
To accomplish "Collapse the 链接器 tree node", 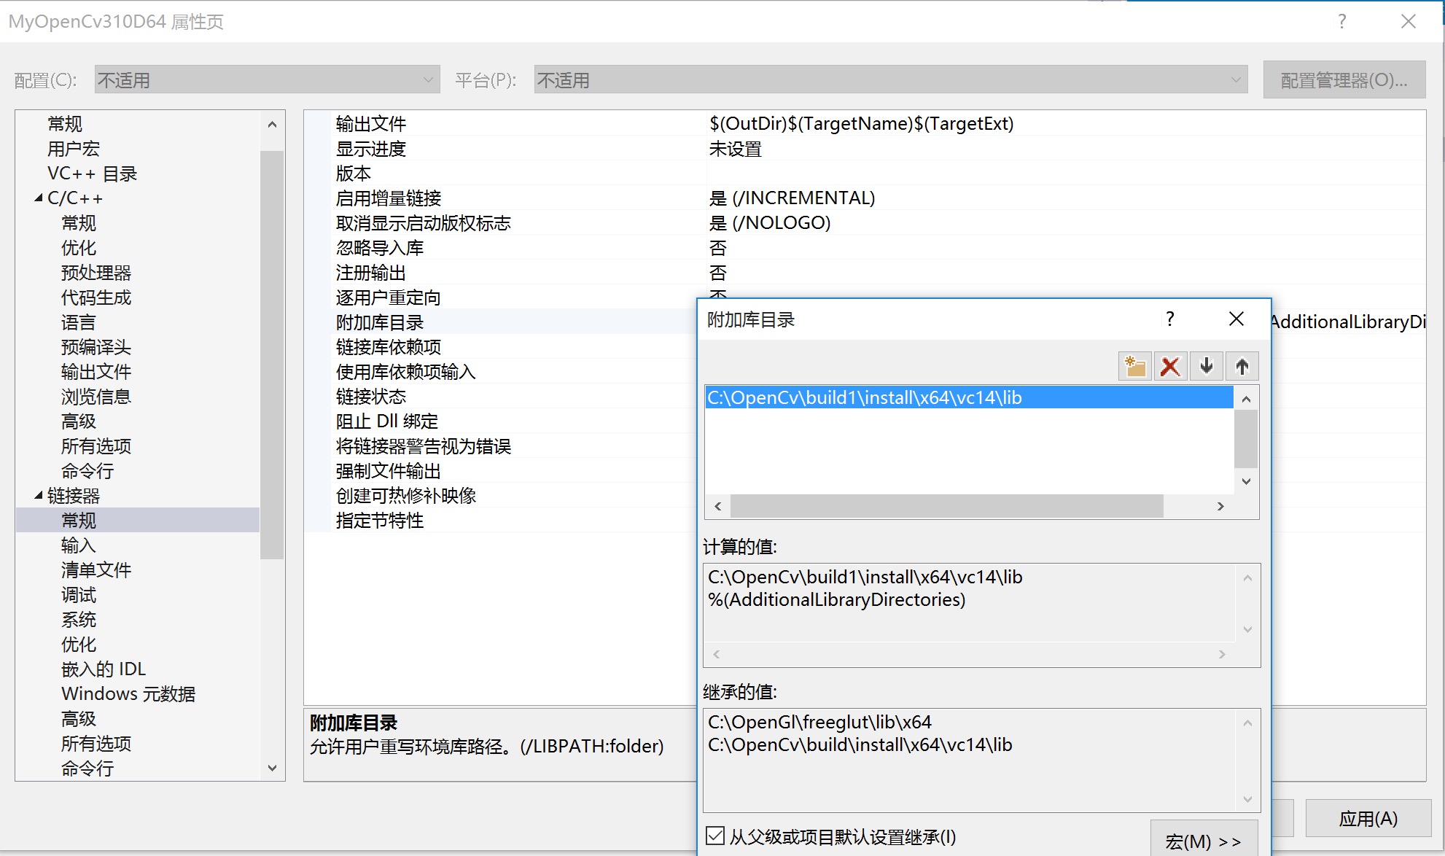I will click(38, 495).
